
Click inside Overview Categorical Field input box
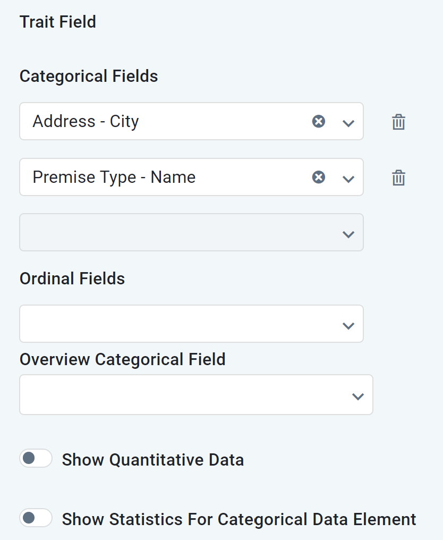click(181, 395)
